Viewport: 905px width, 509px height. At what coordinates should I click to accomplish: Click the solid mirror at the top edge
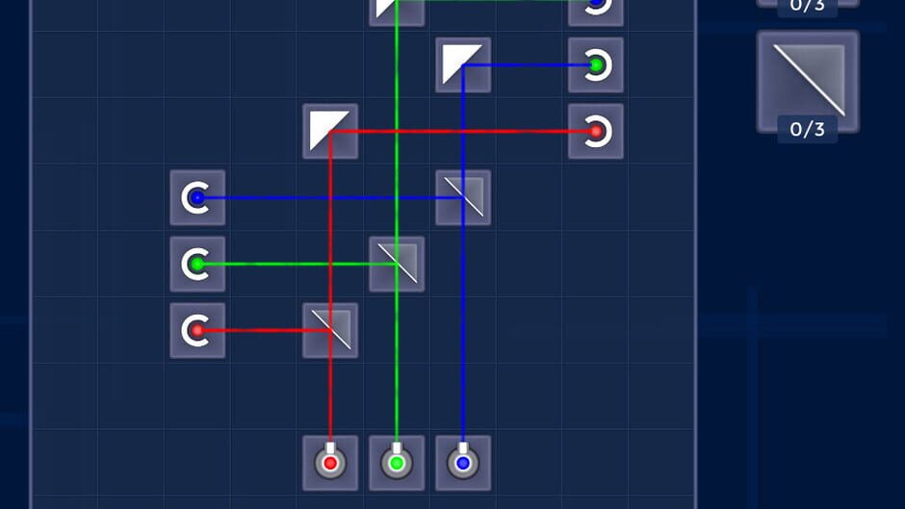click(x=397, y=13)
